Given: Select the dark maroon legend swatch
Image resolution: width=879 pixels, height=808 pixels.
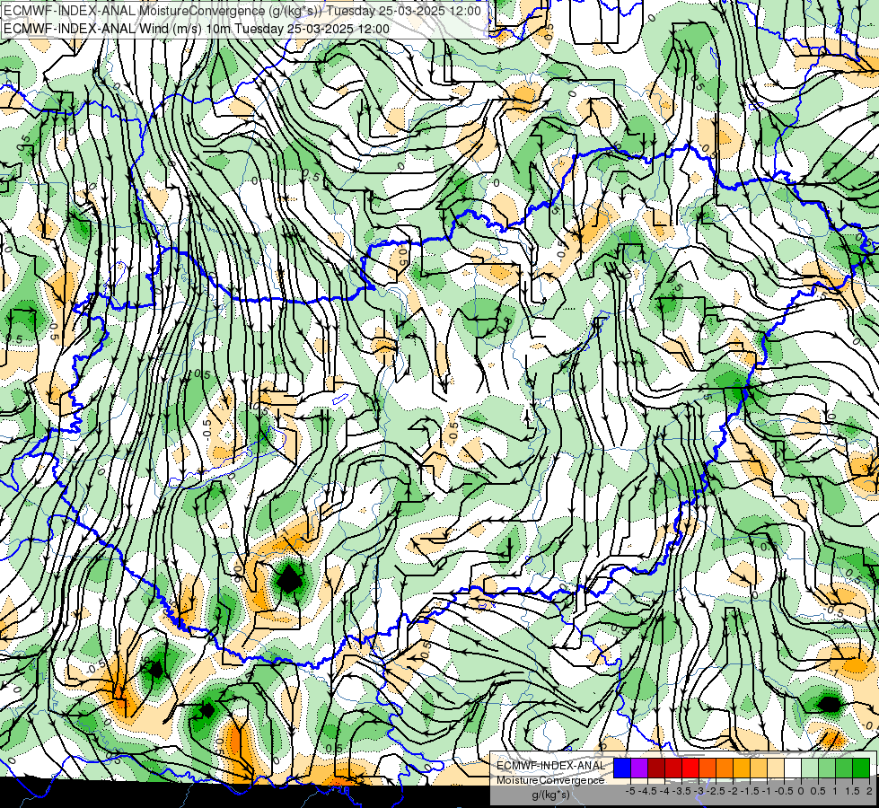Looking at the screenshot, I should coord(656,768).
